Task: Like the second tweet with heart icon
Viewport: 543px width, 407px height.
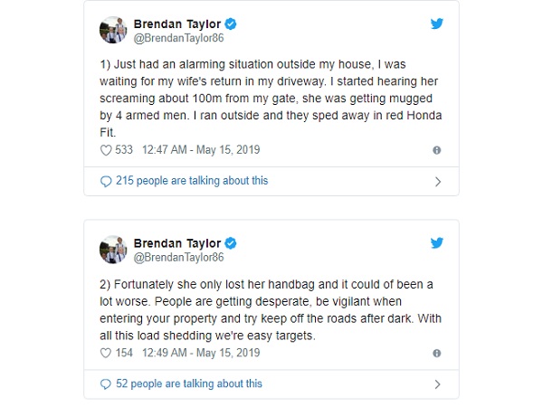Action: (105, 353)
